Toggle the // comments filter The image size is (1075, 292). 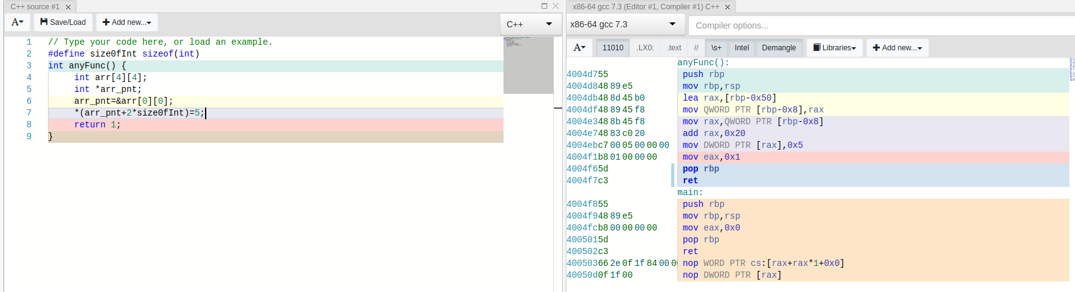click(696, 48)
